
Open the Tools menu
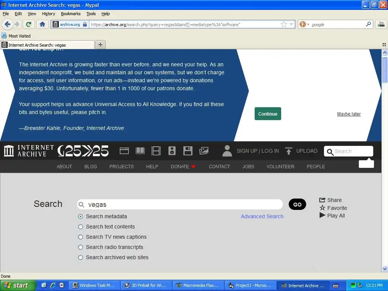tap(91, 14)
